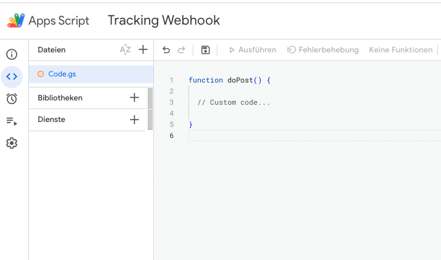Open Project Settings gear icon
Screen dimensions: 441x260
[x=12, y=143]
